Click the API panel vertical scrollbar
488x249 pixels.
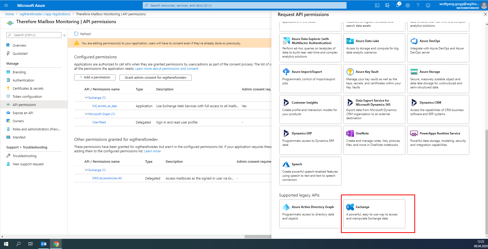click(486, 182)
